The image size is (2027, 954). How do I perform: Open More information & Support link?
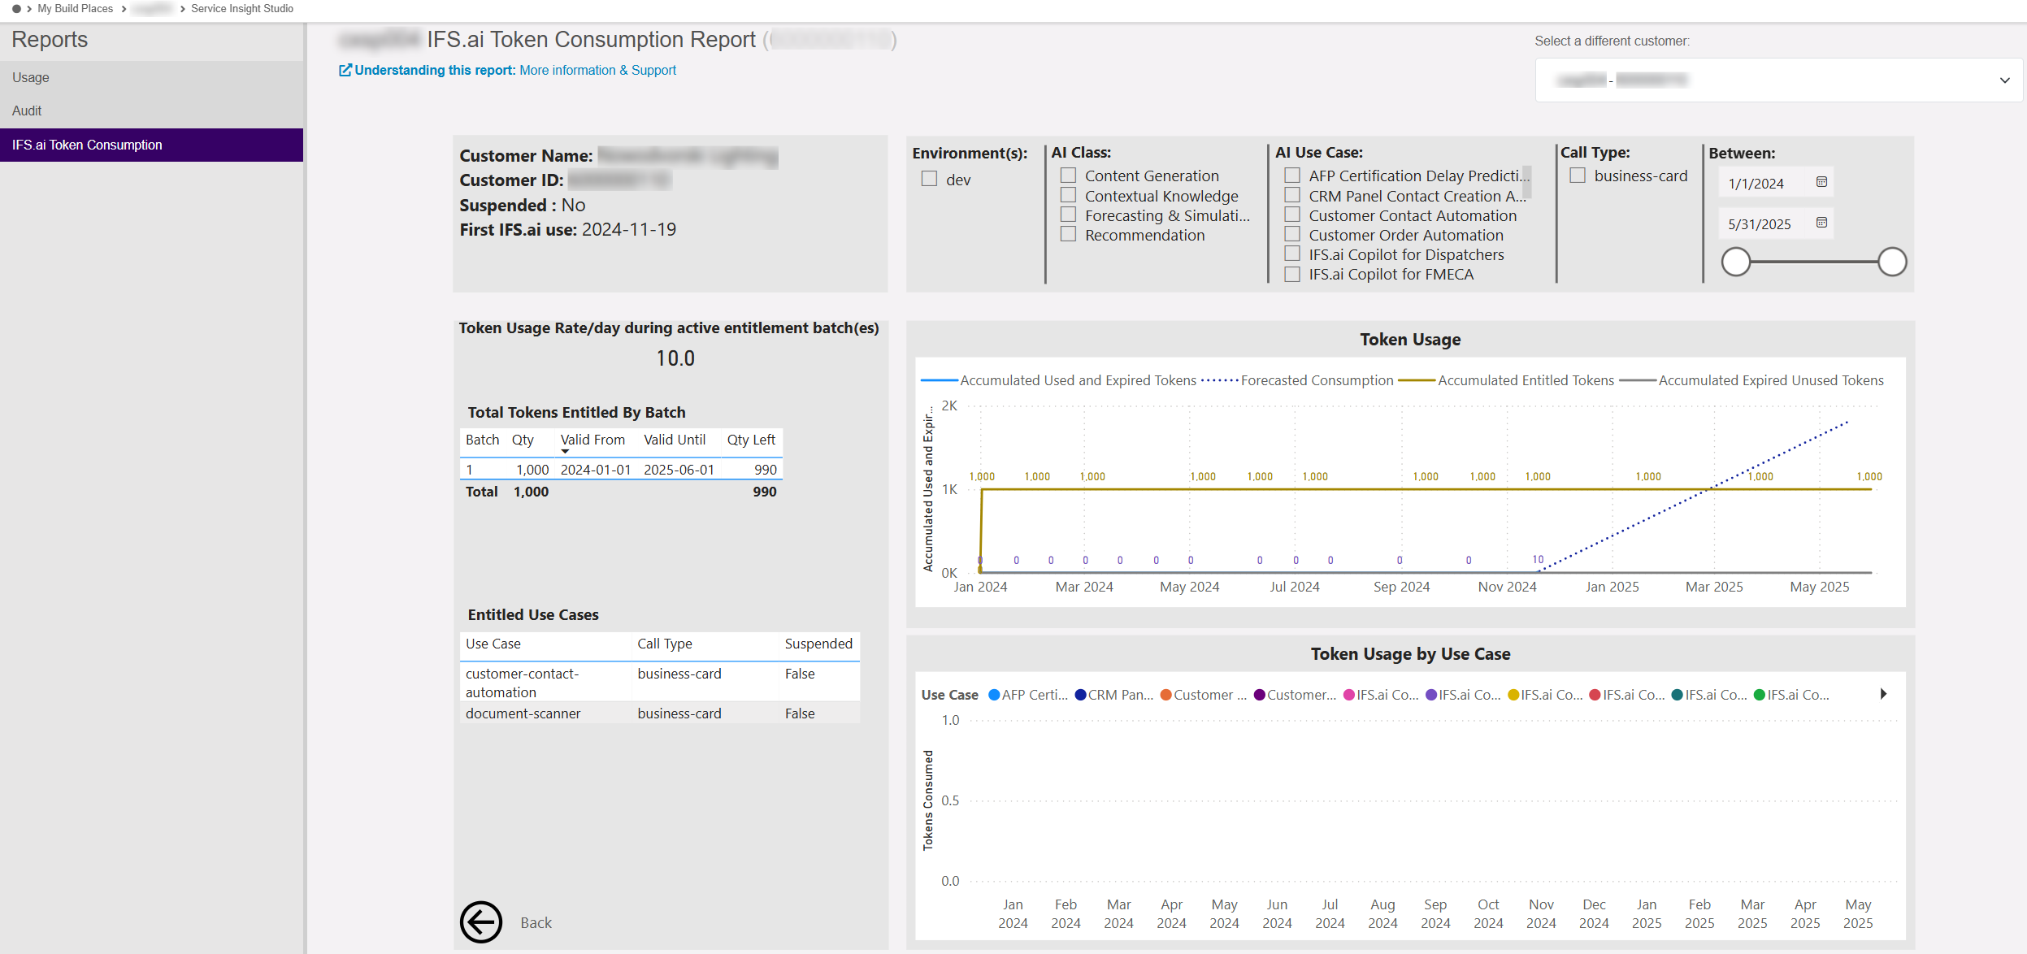pos(597,71)
